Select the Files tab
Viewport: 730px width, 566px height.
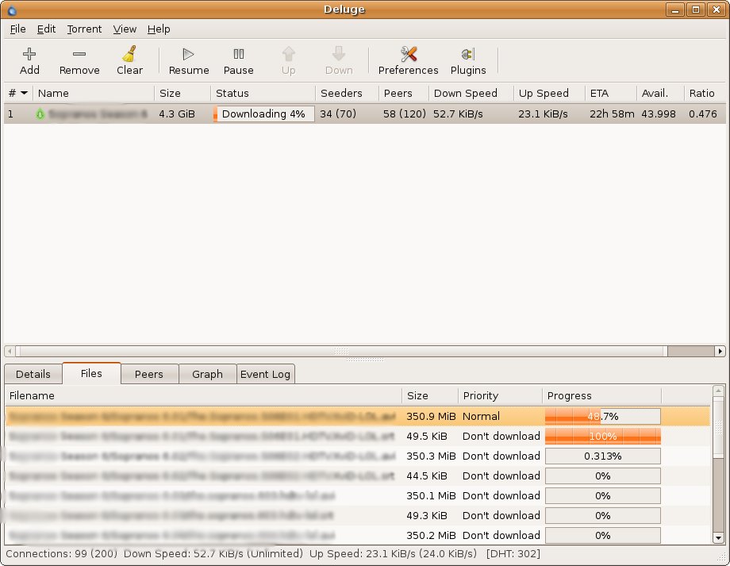pyautogui.click(x=91, y=373)
